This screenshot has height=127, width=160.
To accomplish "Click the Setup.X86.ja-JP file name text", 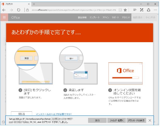I will pyautogui.click(x=41, y=120).
